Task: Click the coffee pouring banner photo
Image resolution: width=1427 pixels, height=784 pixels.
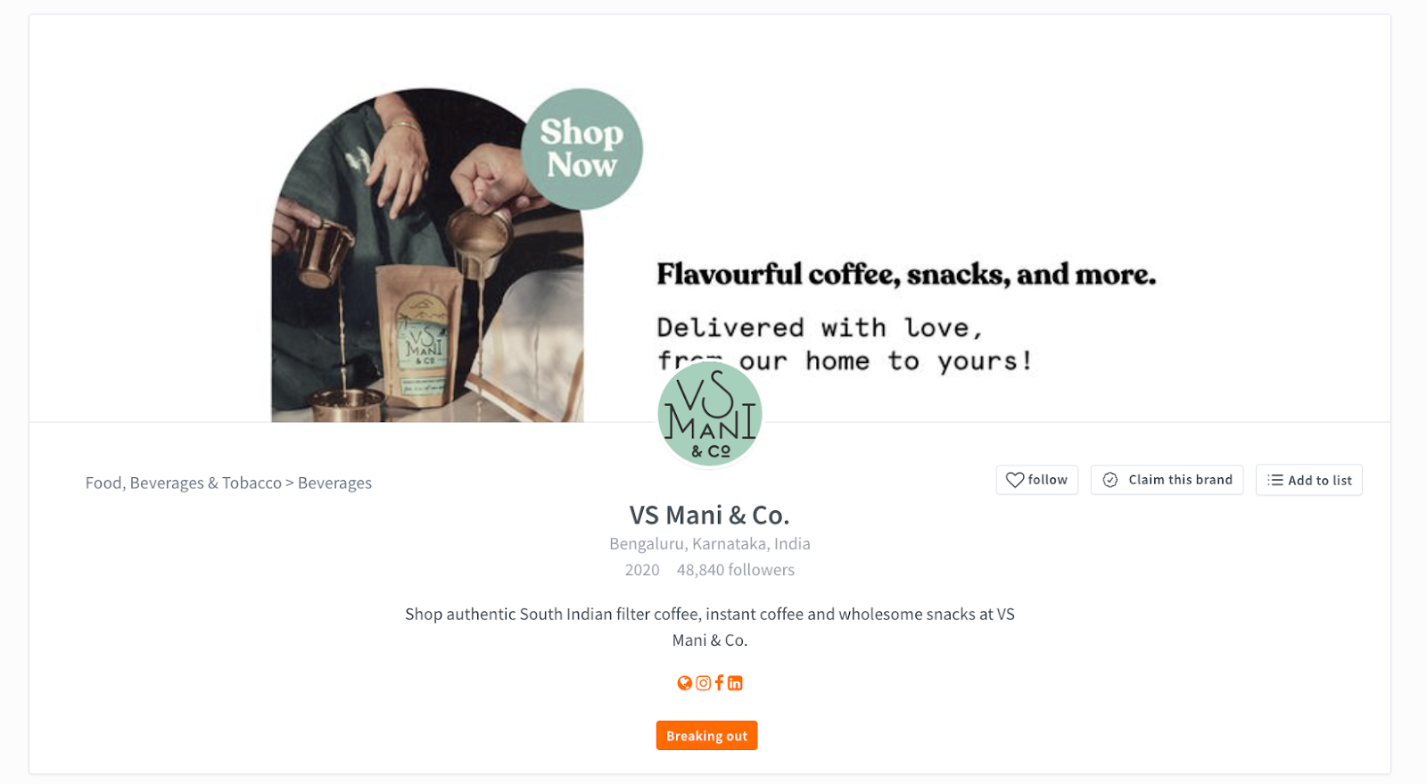Action: click(x=427, y=255)
